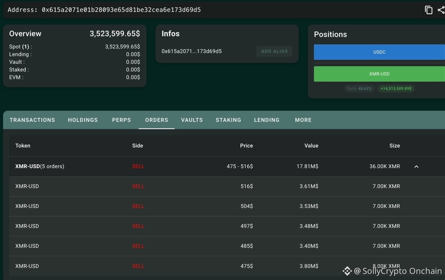
Task: Click the Positions panel heading
Action: point(330,34)
